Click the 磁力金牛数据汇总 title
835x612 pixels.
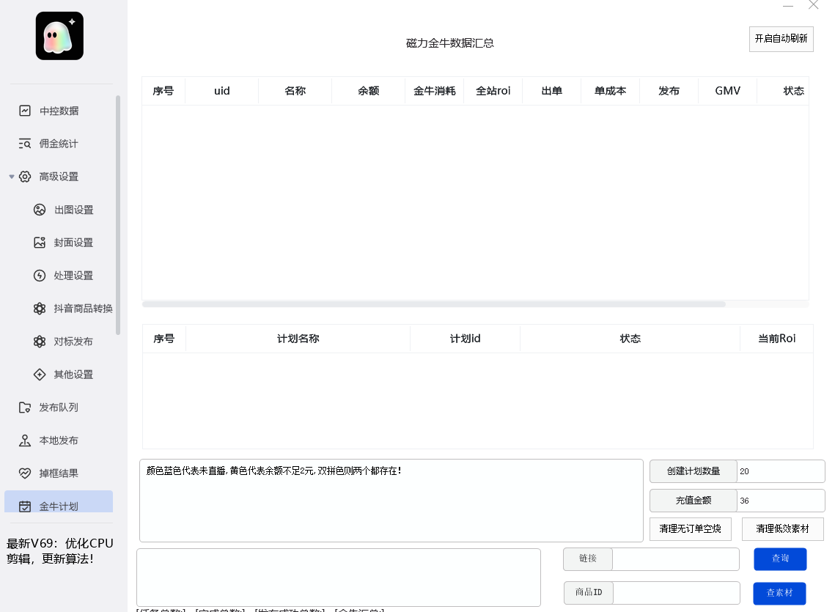coord(450,43)
